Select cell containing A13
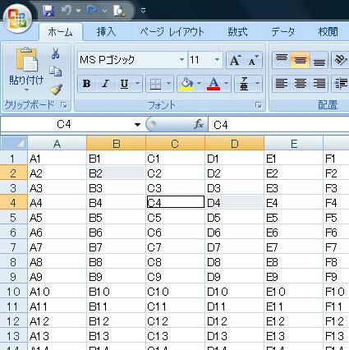Screen dimensions: 349x350 (x=57, y=336)
